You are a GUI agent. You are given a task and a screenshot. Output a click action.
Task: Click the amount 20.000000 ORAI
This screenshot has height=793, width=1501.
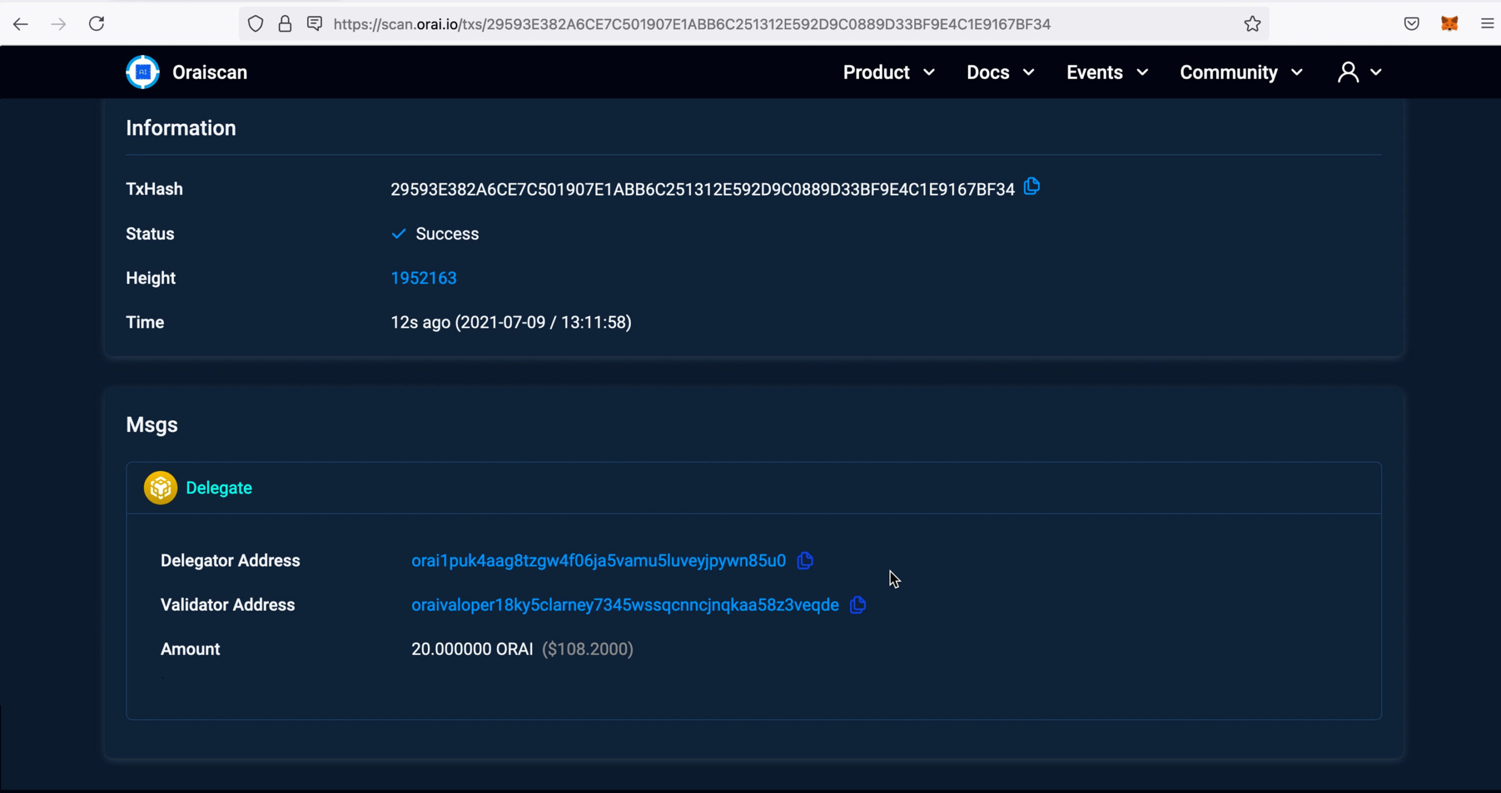(472, 649)
